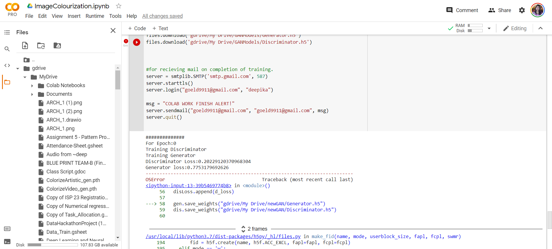Image resolution: width=552 pixels, height=249 pixels.
Task: Add a new Text cell
Action: (160, 28)
